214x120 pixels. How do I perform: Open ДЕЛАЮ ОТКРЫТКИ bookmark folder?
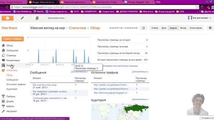click(x=127, y=12)
